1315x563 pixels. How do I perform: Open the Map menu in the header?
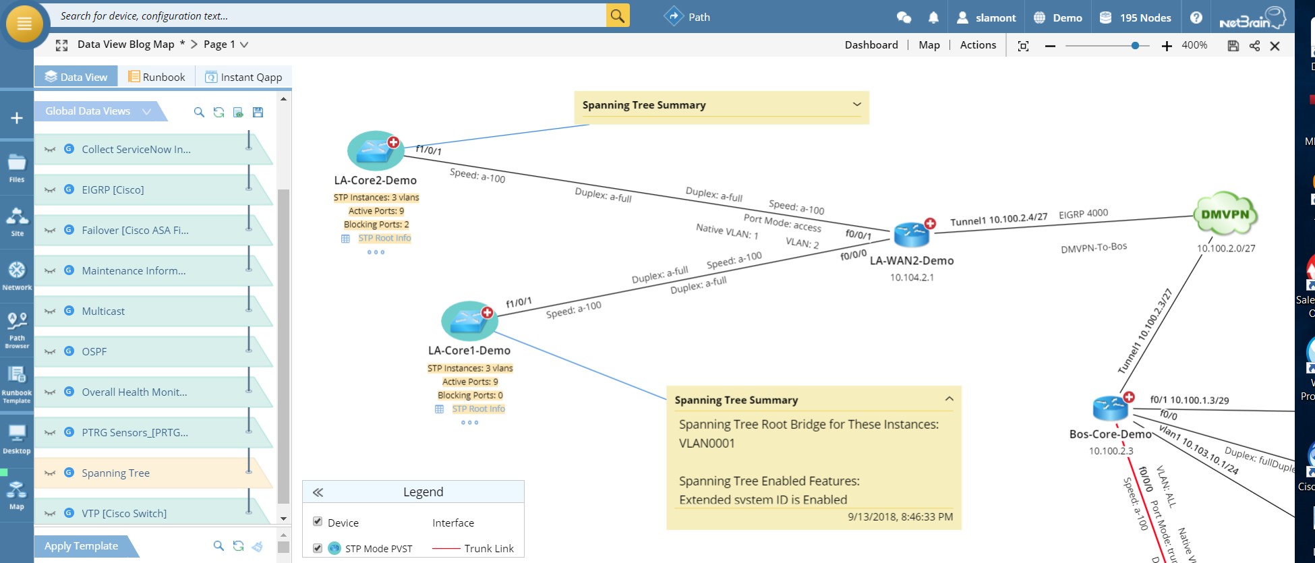(929, 45)
